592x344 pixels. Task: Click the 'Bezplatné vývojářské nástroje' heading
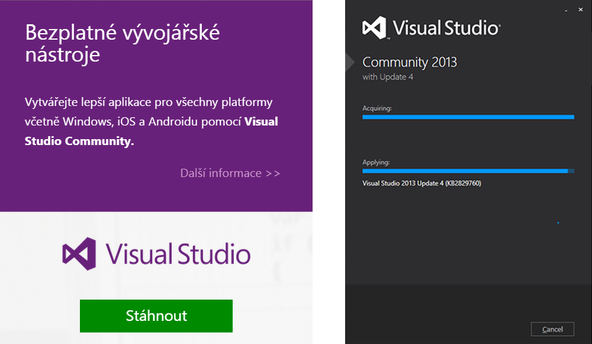tap(123, 43)
